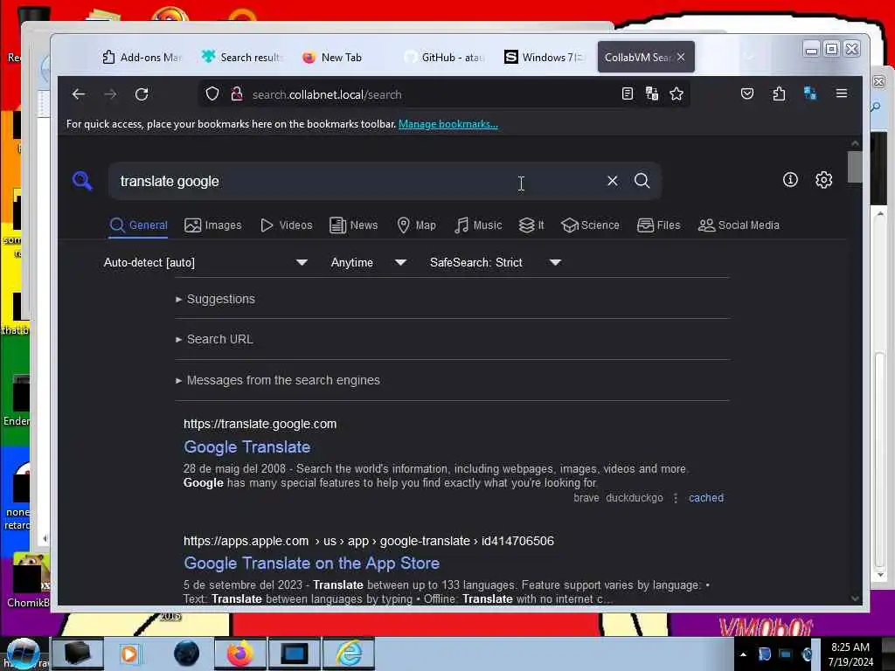The image size is (895, 671).
Task: Open search preferences gear icon
Action: 823,180
